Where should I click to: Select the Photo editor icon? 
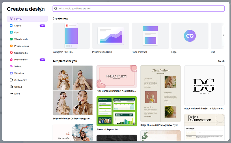[11, 60]
